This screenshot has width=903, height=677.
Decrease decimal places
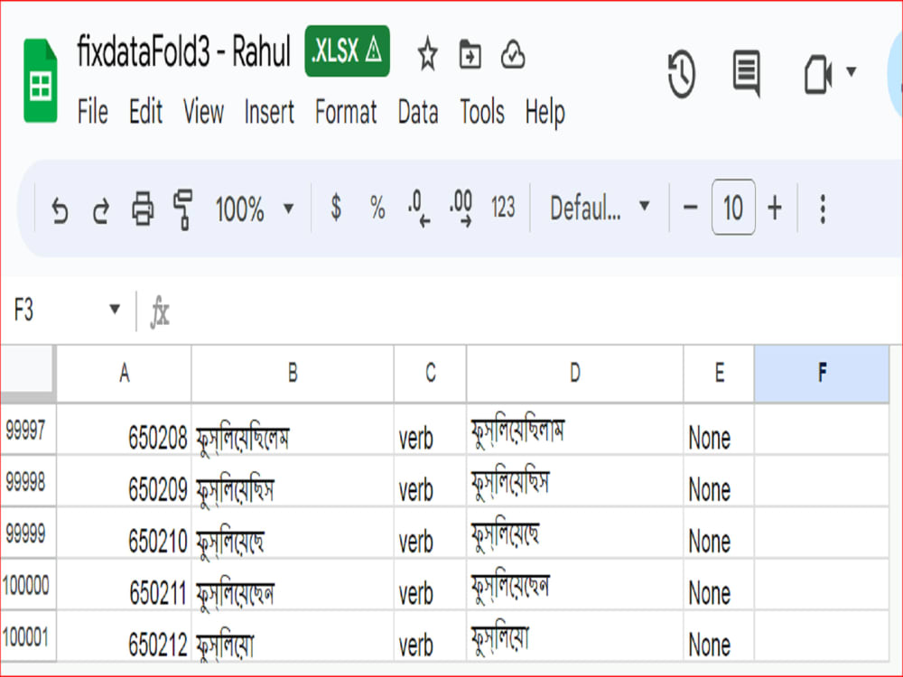click(419, 209)
